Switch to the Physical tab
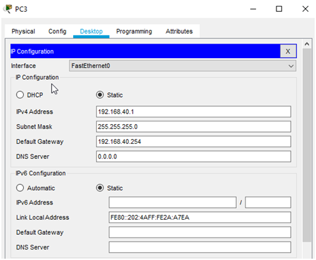The width and height of the screenshot is (316, 260). pos(23,31)
